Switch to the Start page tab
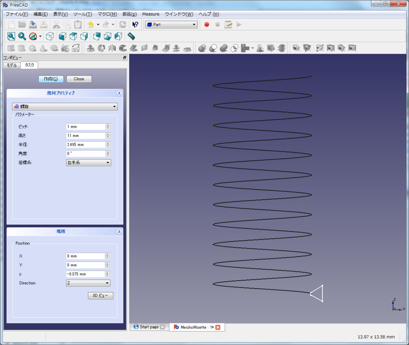The width and height of the screenshot is (409, 345). click(x=149, y=327)
